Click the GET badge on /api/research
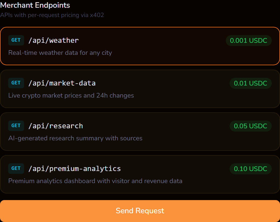280x222 pixels. coord(16,126)
